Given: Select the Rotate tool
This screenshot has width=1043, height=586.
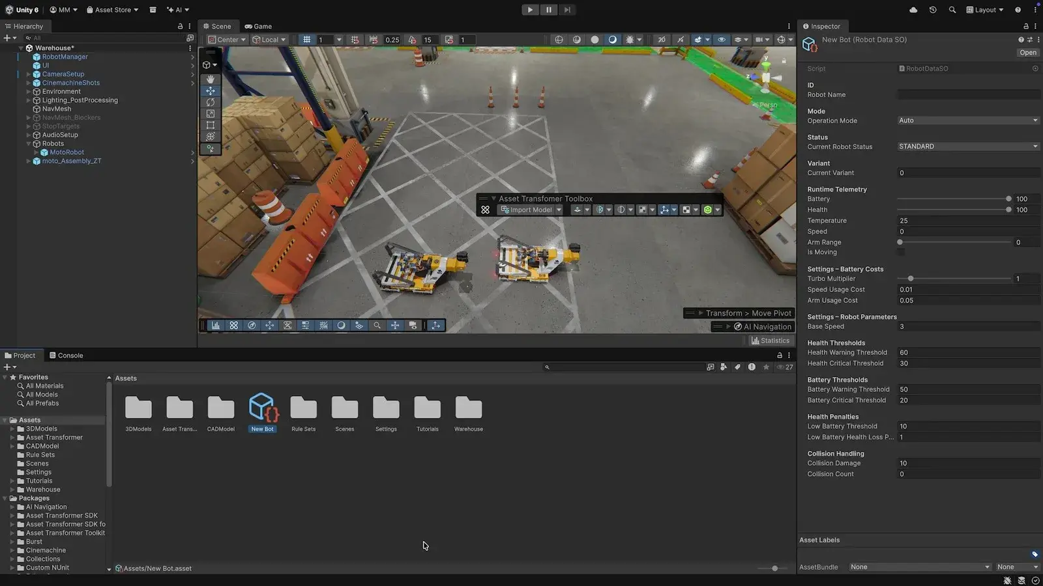Looking at the screenshot, I should coord(210,102).
